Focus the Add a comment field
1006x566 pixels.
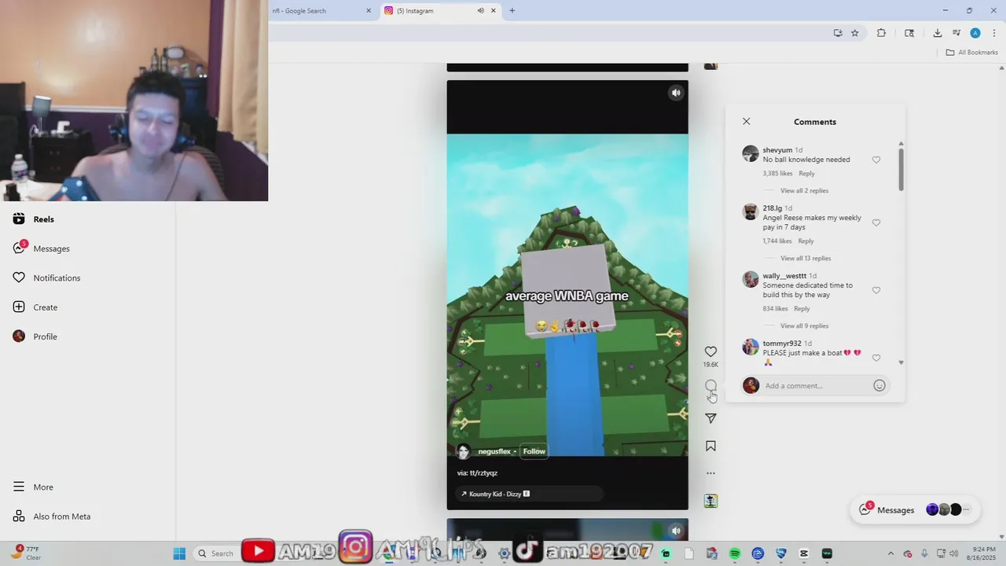(x=816, y=385)
